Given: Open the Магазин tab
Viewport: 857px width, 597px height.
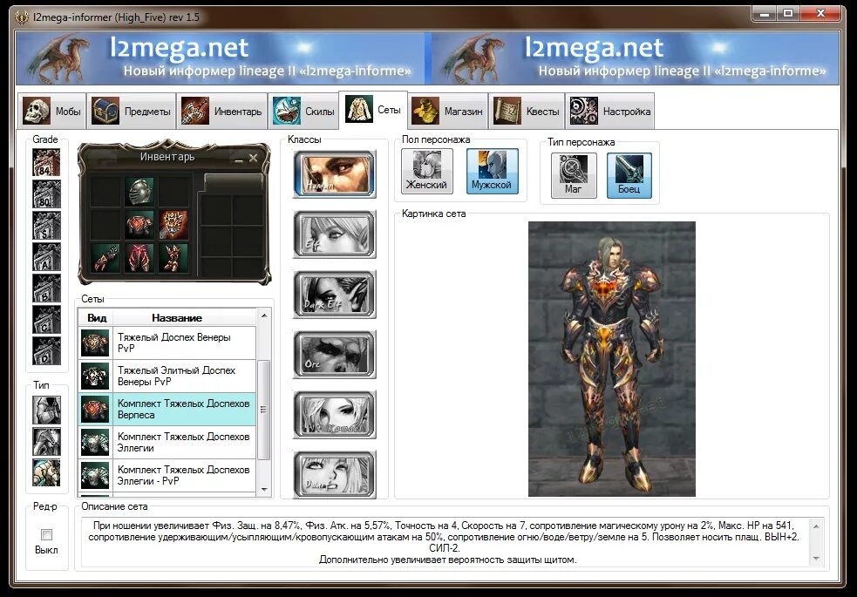Looking at the screenshot, I should [x=447, y=111].
